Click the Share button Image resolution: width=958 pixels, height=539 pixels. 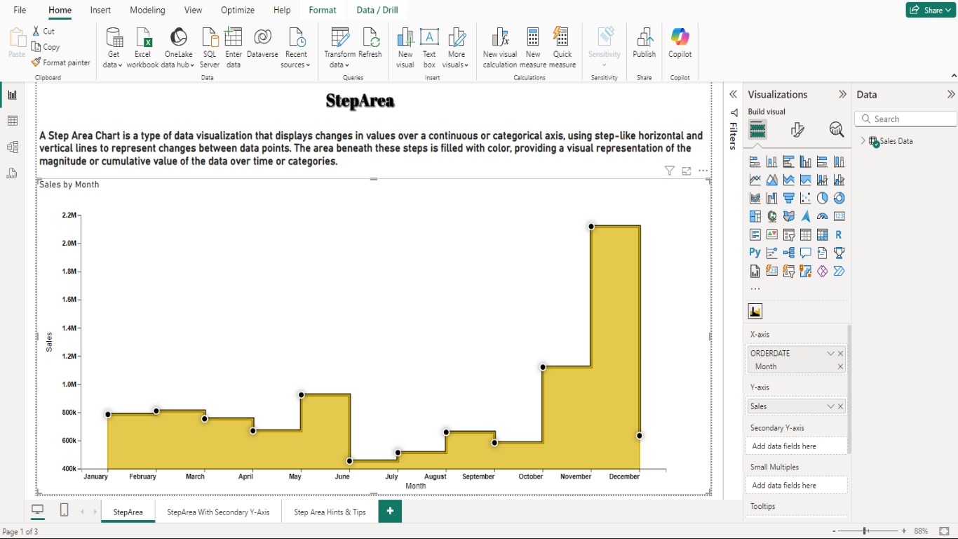point(930,10)
